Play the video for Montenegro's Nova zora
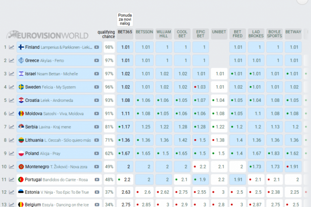The height and width of the screenshot is (207, 311). click(x=97, y=166)
